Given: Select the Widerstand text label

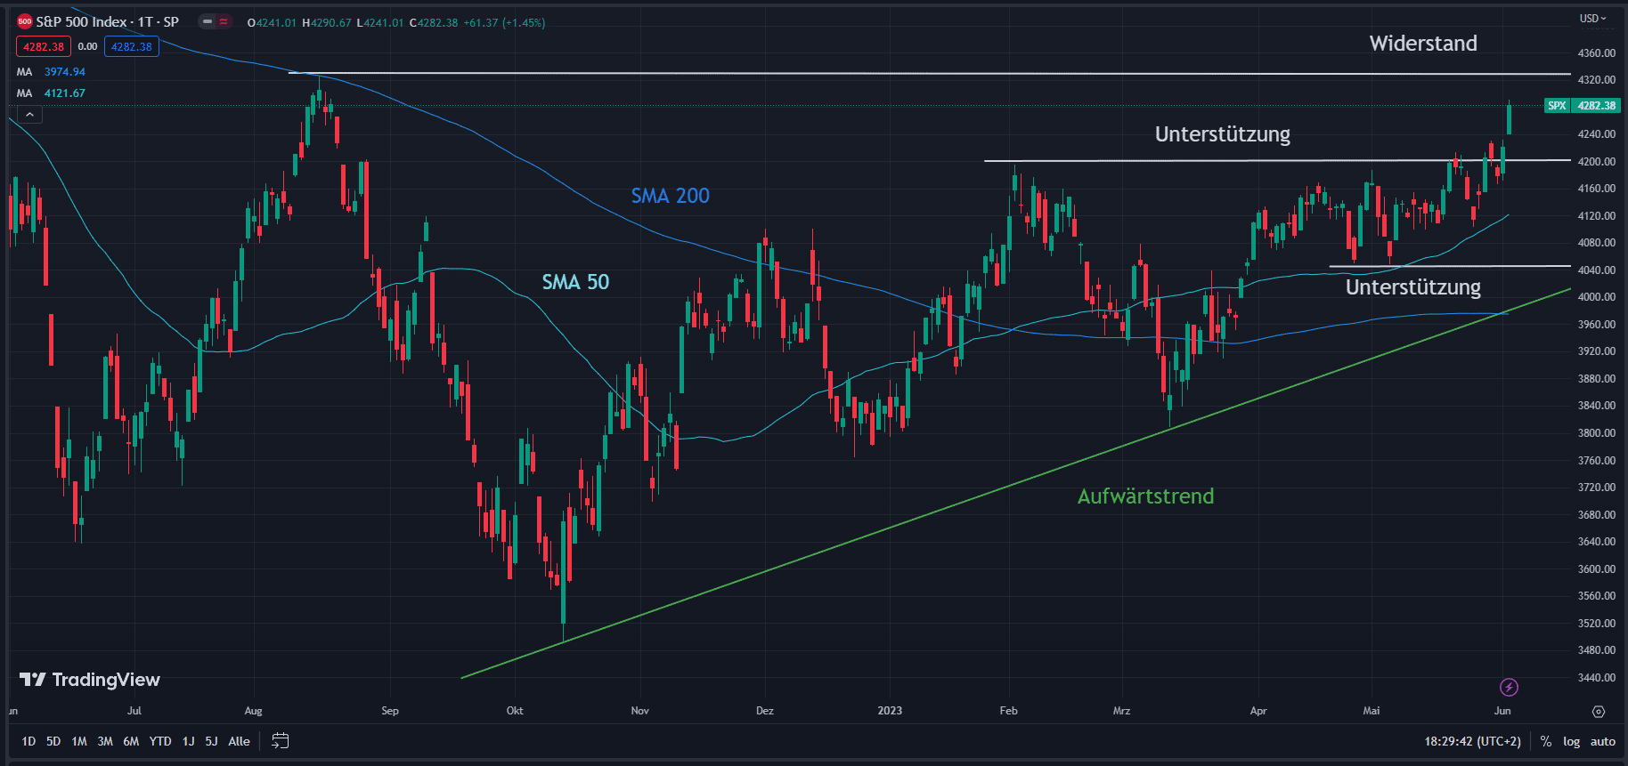Looking at the screenshot, I should [x=1423, y=44].
